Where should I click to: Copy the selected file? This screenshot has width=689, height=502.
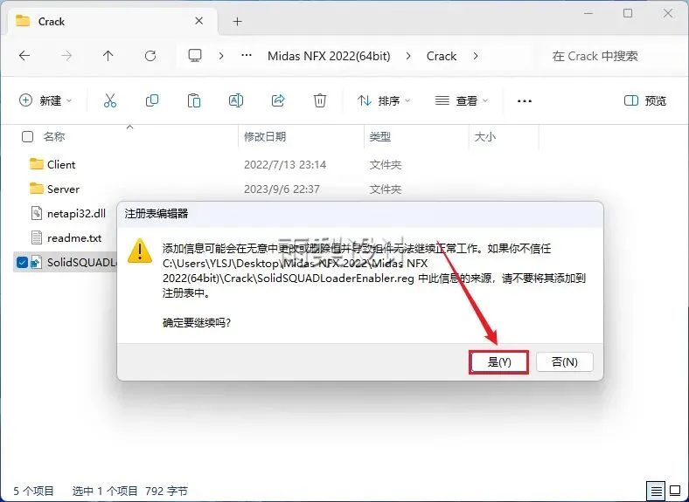[x=152, y=100]
